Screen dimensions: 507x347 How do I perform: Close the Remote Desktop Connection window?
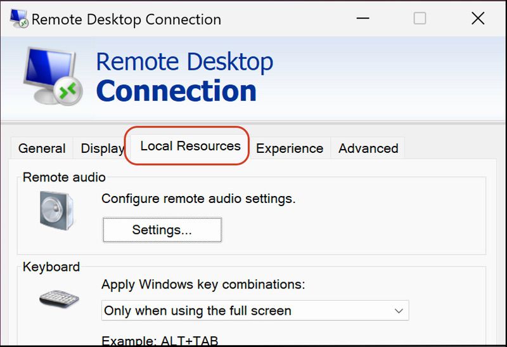[478, 18]
